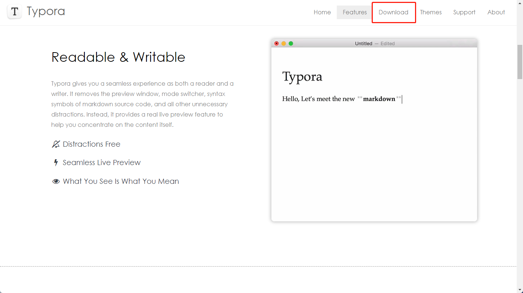This screenshot has height=293, width=523.
Task: Click the Readable & Writable heading
Action: [x=118, y=57]
